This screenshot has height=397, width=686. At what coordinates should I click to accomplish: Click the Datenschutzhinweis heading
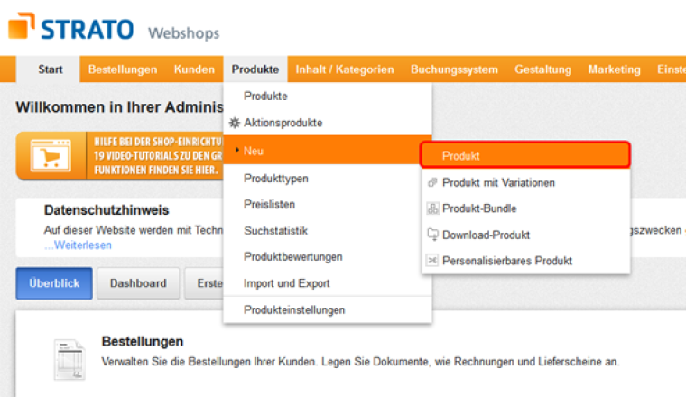tap(107, 210)
